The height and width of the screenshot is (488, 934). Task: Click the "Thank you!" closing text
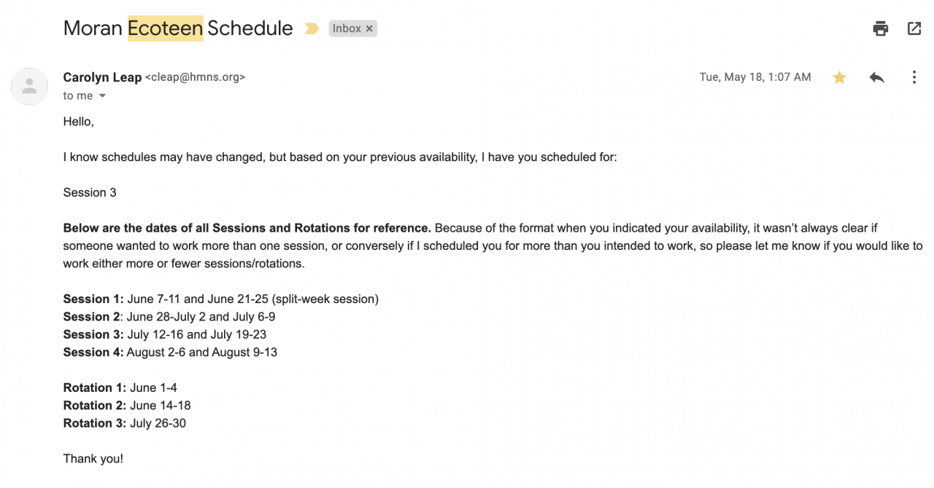pos(93,459)
